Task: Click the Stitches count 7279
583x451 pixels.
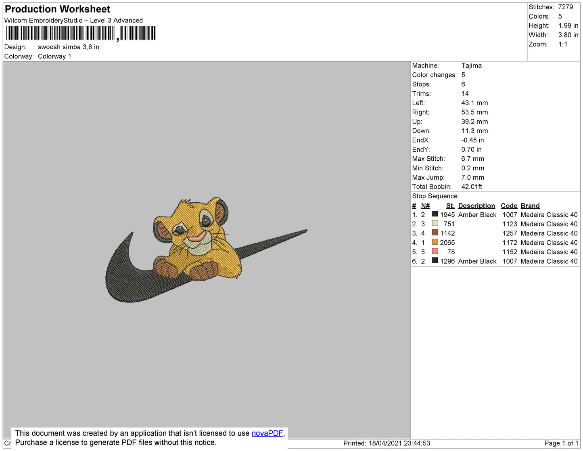Action: pyautogui.click(x=565, y=7)
